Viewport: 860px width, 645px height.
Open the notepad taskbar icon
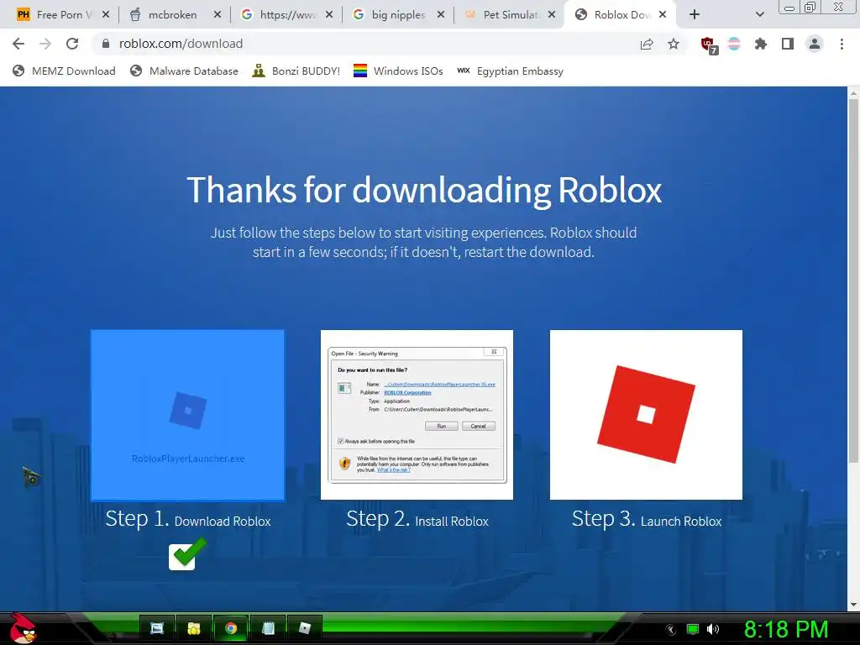(x=268, y=628)
